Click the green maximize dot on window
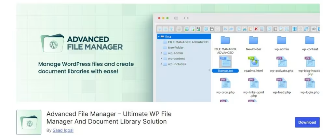333x138 pixels. click(x=167, y=18)
